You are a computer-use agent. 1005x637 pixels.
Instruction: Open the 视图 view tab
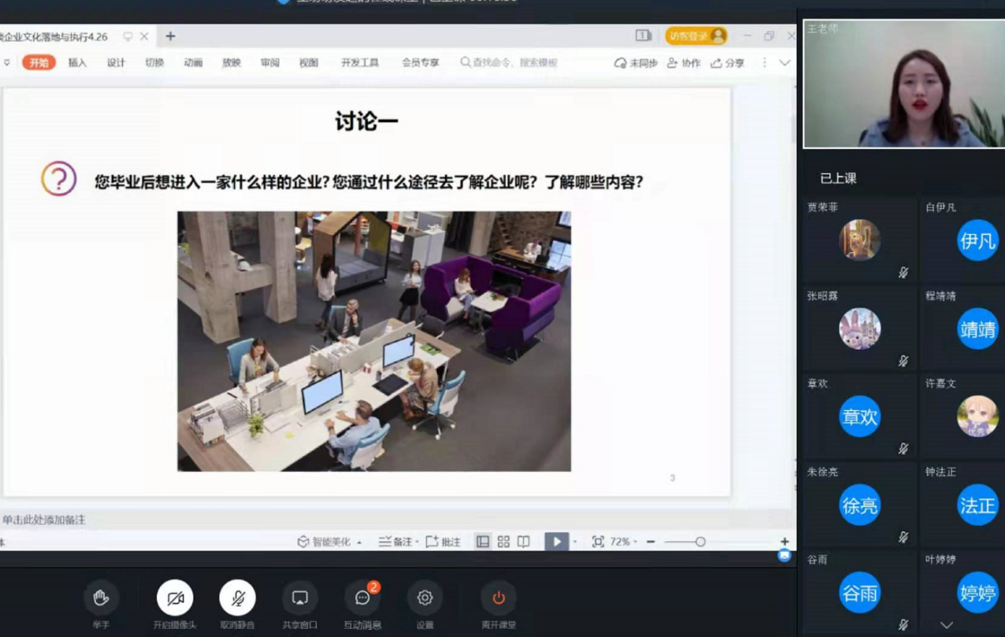(x=309, y=63)
